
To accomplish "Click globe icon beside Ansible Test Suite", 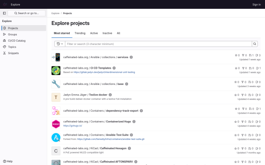I will click(x=132, y=135).
